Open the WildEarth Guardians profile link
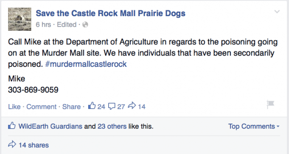This screenshot has height=154, width=289. point(51,126)
